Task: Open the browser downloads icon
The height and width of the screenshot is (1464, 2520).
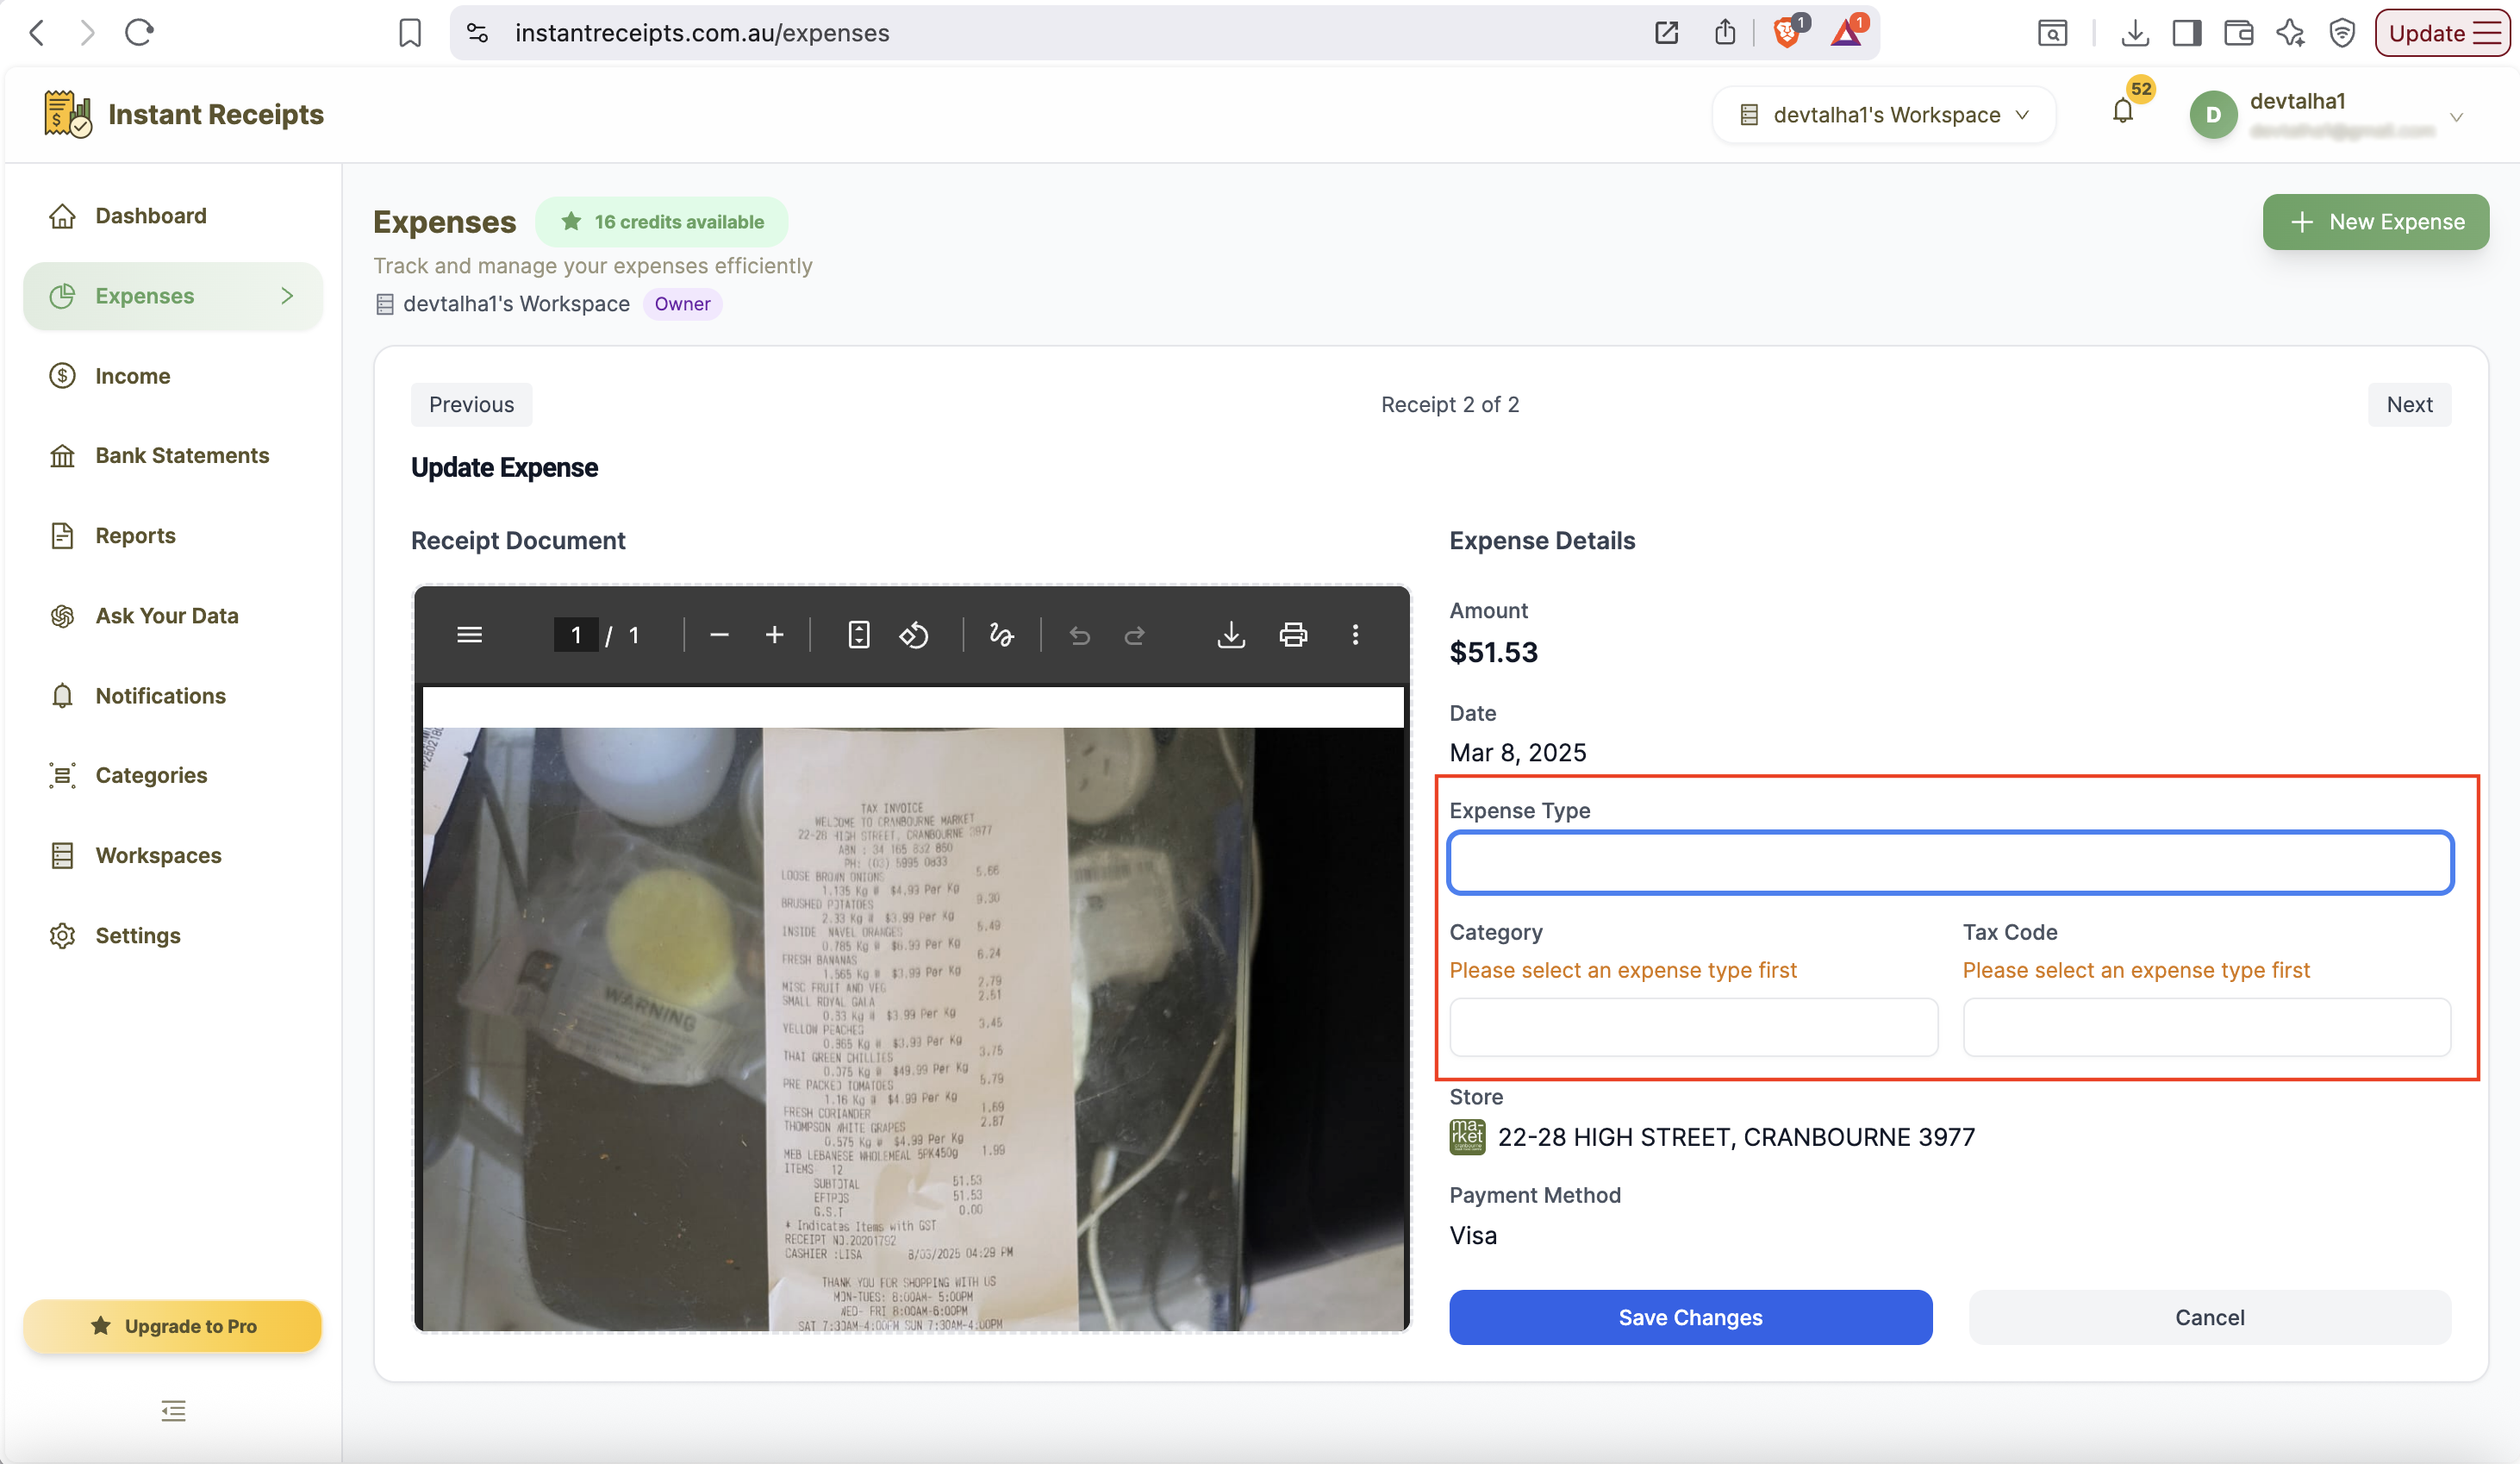Action: [x=2134, y=33]
